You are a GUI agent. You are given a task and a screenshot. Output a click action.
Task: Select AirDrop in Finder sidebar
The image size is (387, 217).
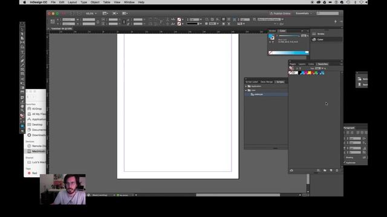click(36, 108)
